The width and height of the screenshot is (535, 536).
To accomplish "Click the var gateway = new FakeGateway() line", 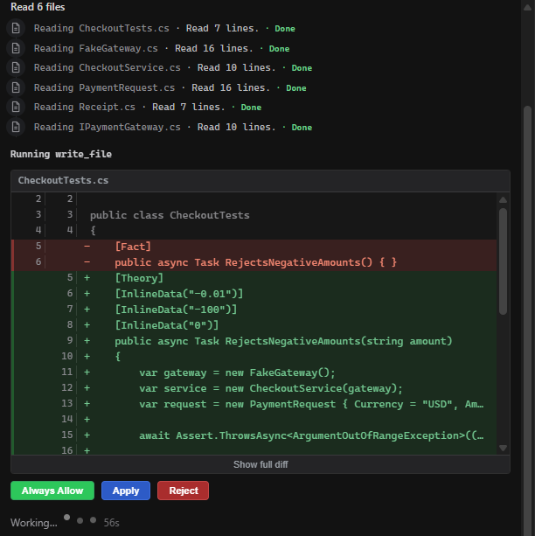I will [254, 372].
